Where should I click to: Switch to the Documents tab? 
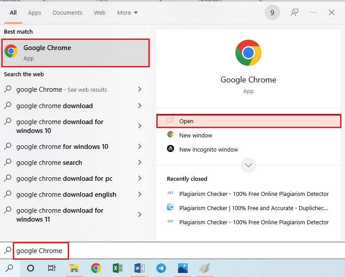coord(67,13)
